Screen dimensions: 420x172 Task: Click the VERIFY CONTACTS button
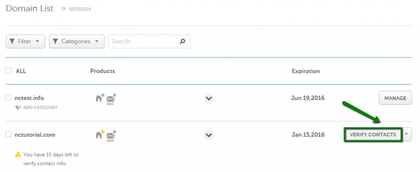click(x=373, y=135)
